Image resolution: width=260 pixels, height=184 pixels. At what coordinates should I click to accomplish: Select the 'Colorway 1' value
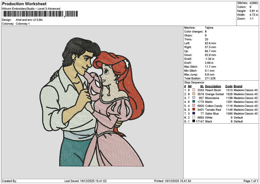pos(23,24)
